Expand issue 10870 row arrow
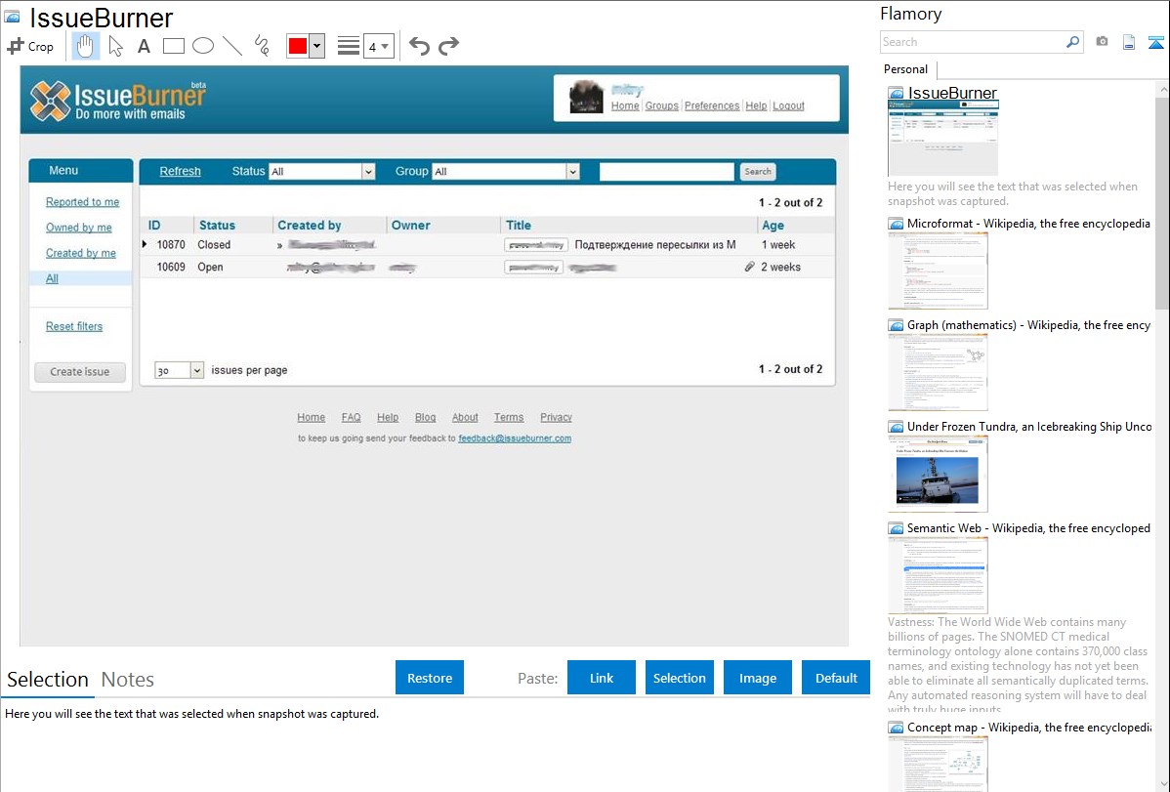Screen dimensions: 1170x792 coord(145,244)
